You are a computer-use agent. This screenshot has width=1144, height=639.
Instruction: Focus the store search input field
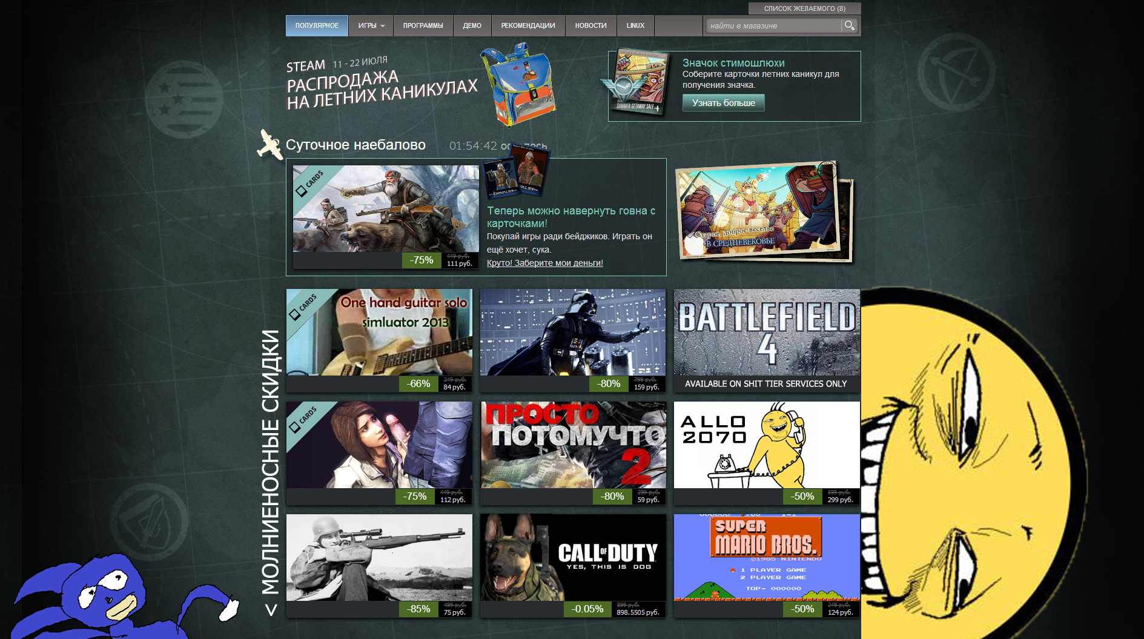point(774,25)
